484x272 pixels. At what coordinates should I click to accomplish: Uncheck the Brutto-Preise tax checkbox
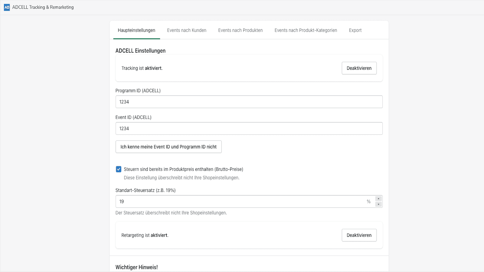pos(119,169)
